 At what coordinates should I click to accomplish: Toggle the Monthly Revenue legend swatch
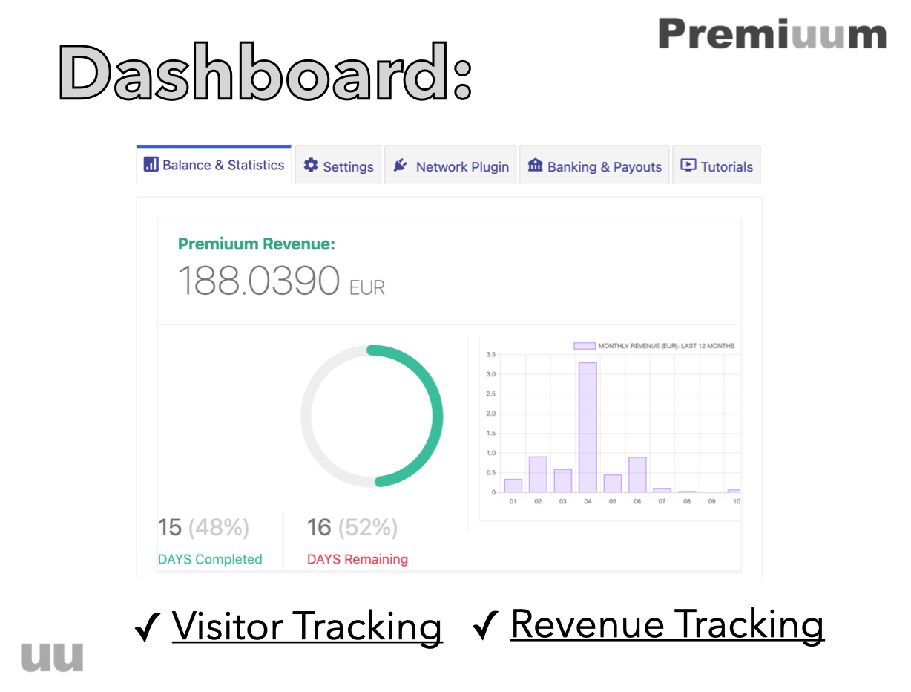click(585, 346)
